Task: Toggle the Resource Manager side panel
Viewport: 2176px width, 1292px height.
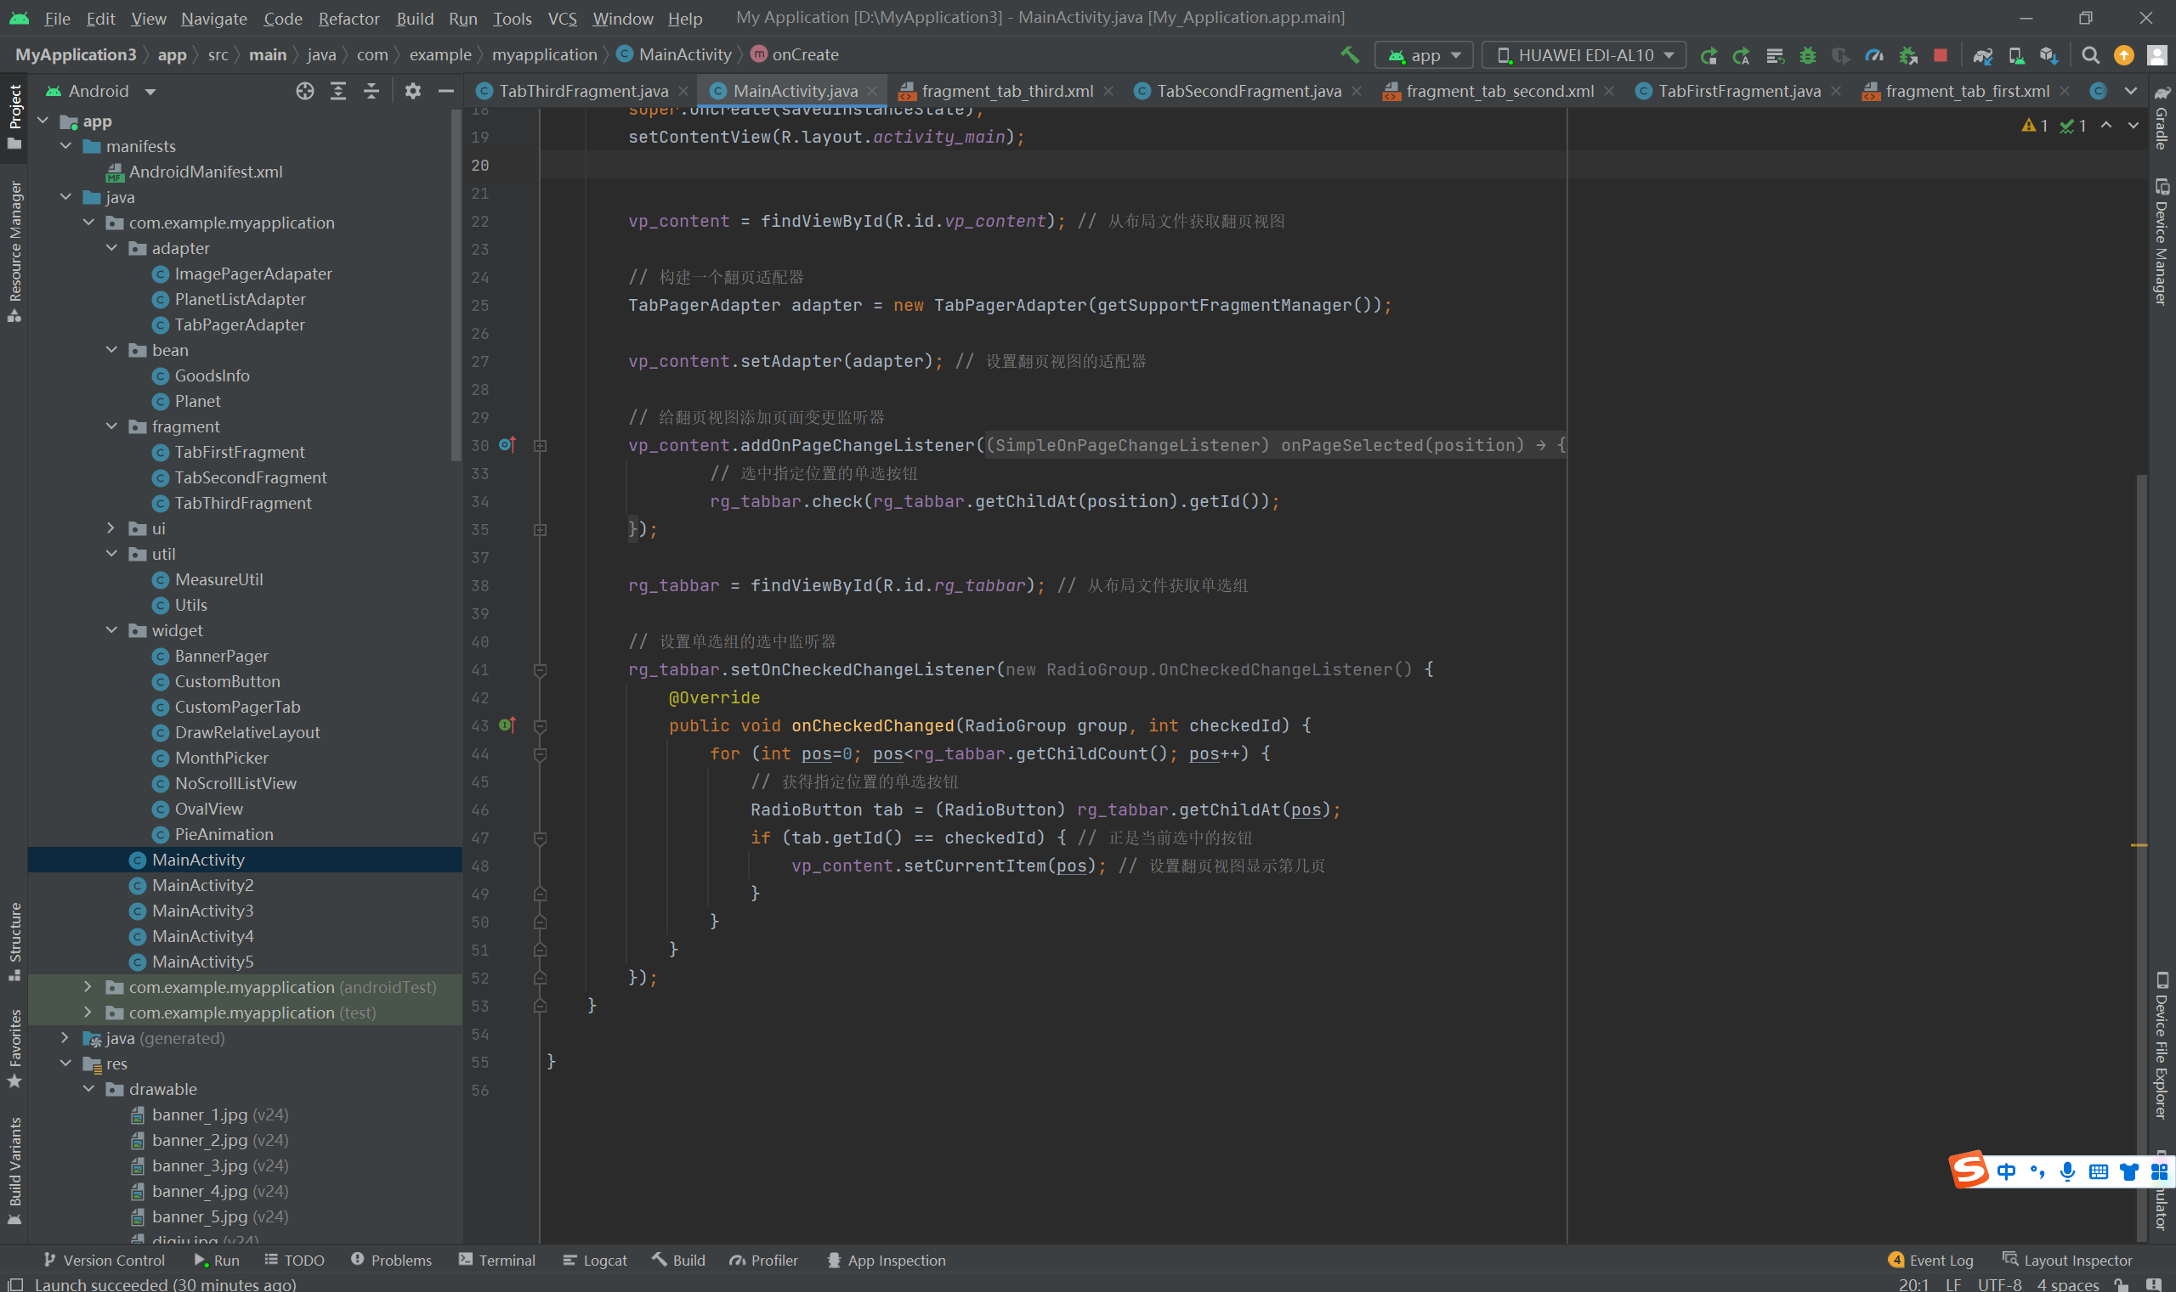Action: pos(14,251)
